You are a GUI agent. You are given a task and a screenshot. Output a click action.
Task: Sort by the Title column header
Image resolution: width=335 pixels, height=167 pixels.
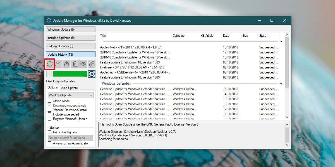pos(135,36)
